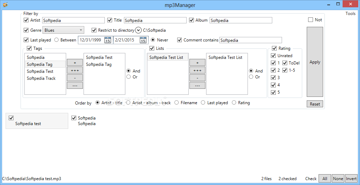This screenshot has height=185, width=360.
Task: Open the Tools menu
Action: coord(350,14)
